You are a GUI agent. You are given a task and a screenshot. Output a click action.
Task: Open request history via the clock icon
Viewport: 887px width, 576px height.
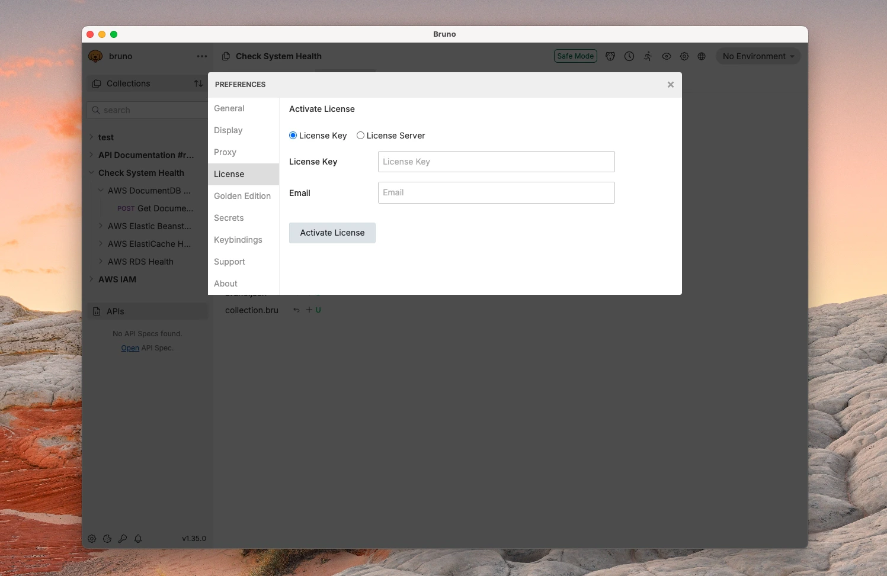(629, 56)
